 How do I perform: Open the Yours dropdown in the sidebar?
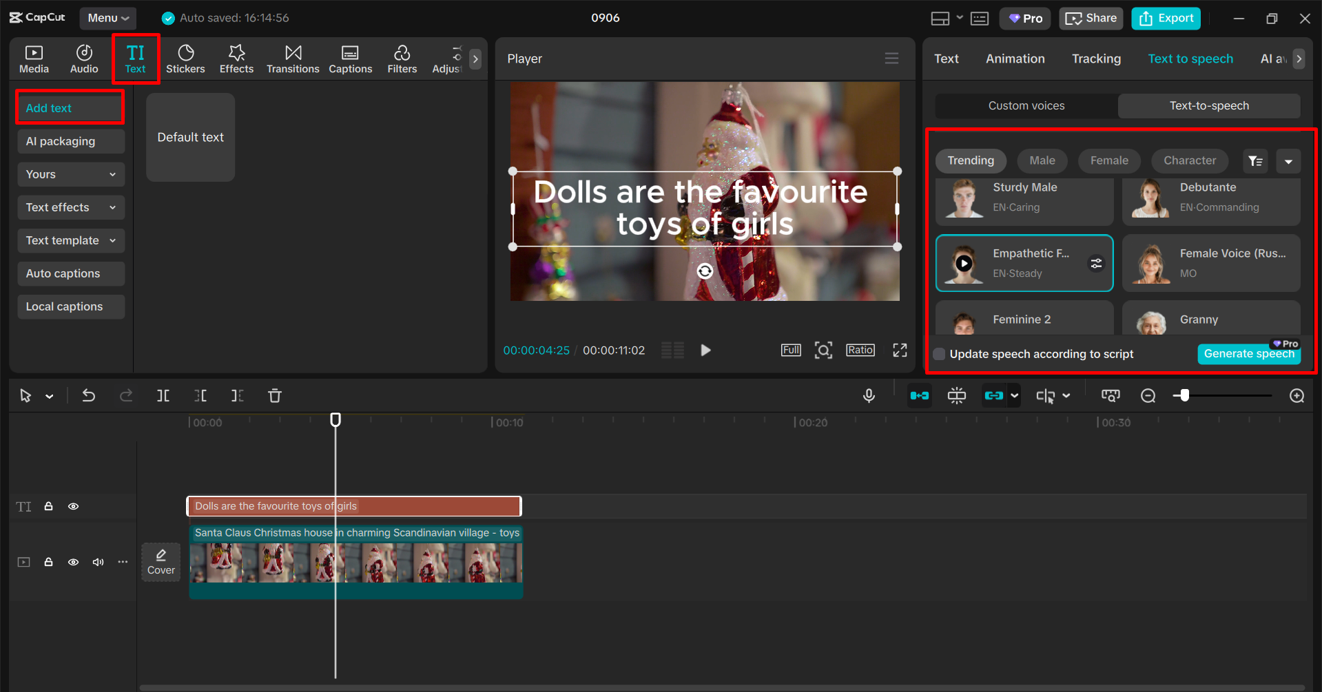(x=71, y=174)
